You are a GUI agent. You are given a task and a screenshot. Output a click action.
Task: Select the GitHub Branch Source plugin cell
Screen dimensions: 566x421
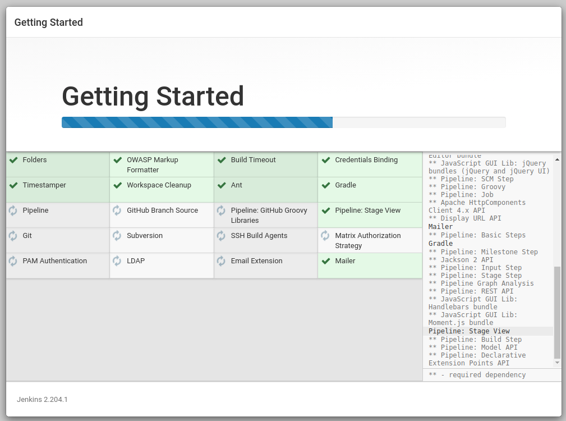162,215
